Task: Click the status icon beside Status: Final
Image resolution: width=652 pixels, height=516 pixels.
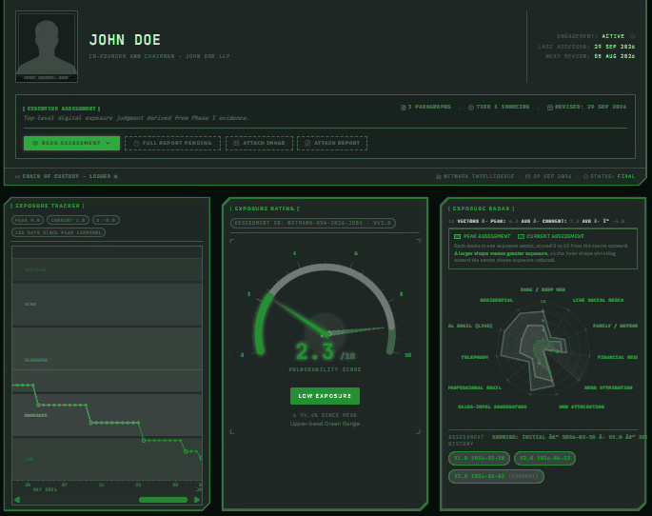Action: pos(585,177)
